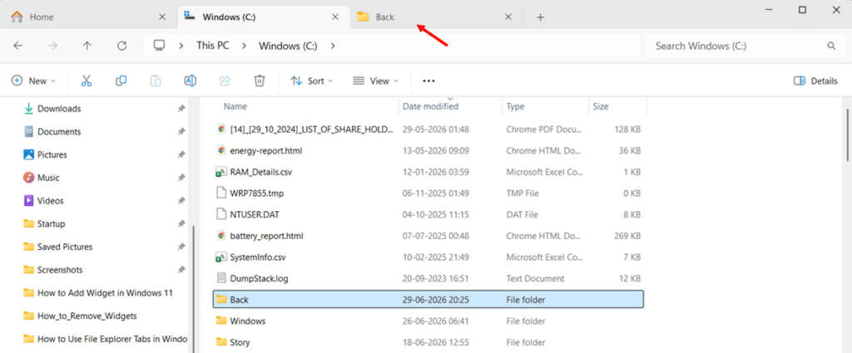Click the monitor icon in address bar
This screenshot has width=852, height=353.
point(159,46)
